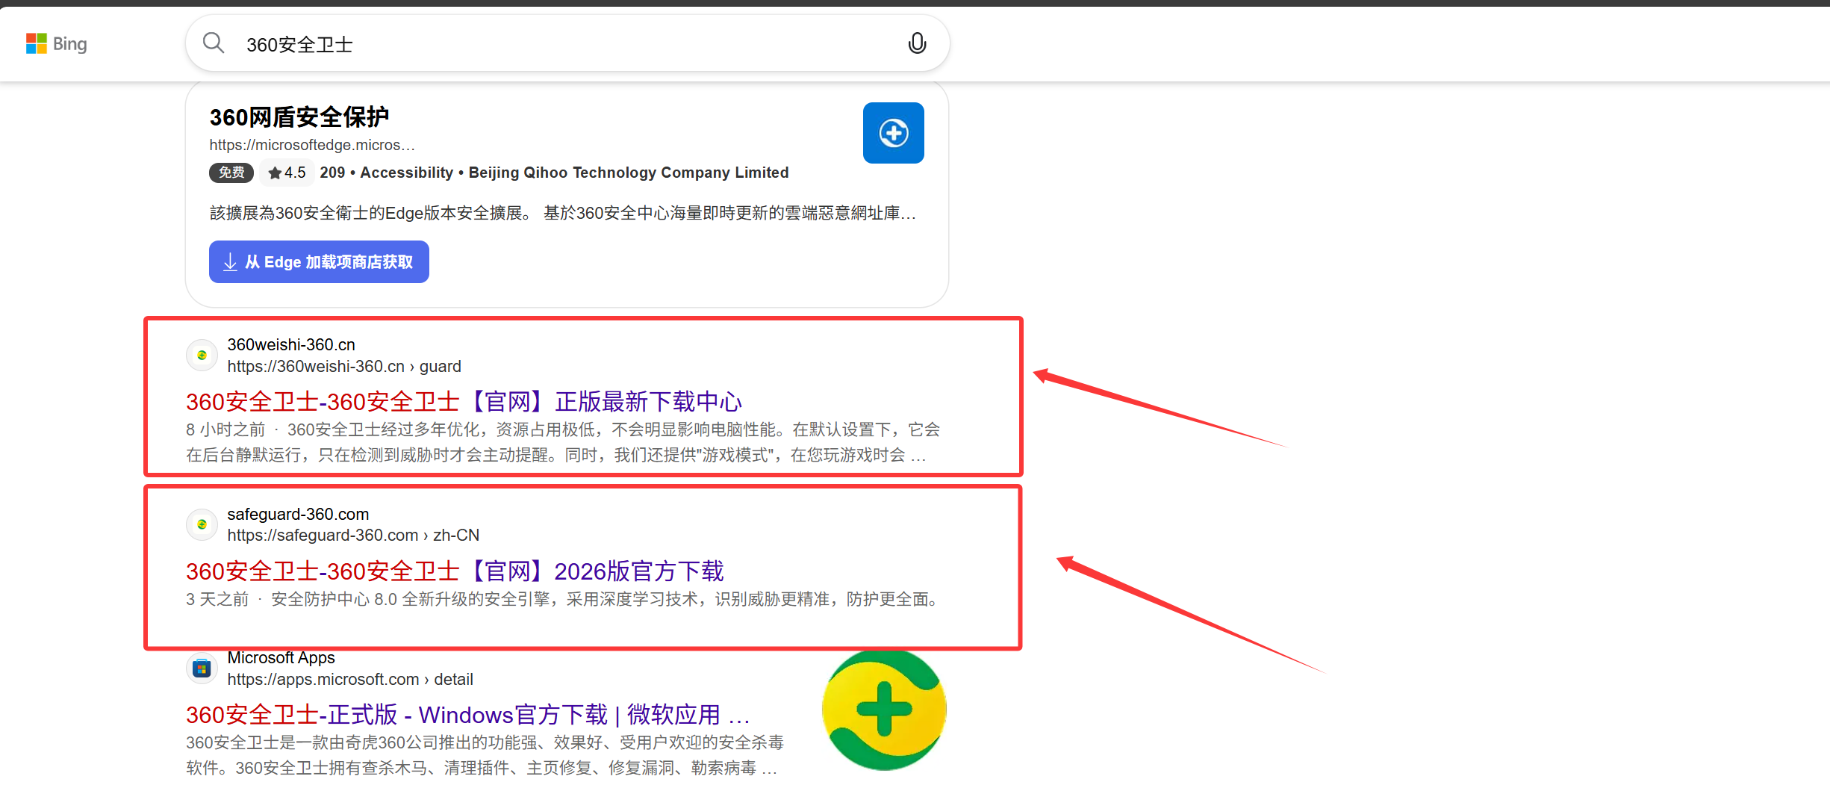Click the blue 360网盾 extension icon
The width and height of the screenshot is (1830, 788).
[x=893, y=133]
